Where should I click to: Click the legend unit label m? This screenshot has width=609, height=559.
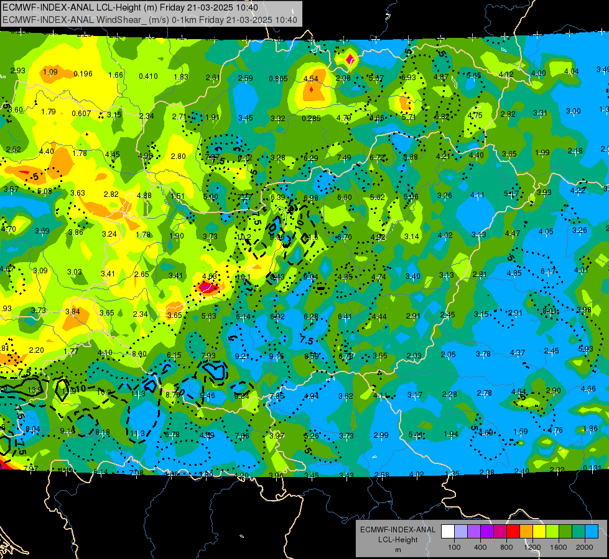397,550
